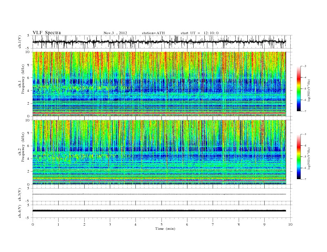327x252 pixels.
Task: Click the ch.1(V) waveform axis label
Action: [x=19, y=42]
